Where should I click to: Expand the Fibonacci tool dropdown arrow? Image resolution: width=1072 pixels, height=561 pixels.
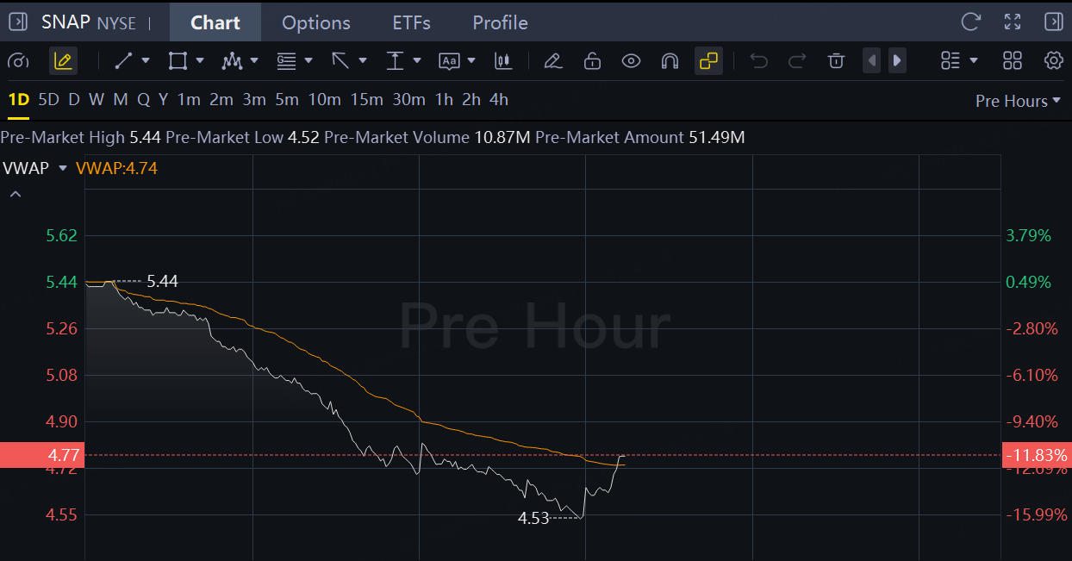[309, 60]
